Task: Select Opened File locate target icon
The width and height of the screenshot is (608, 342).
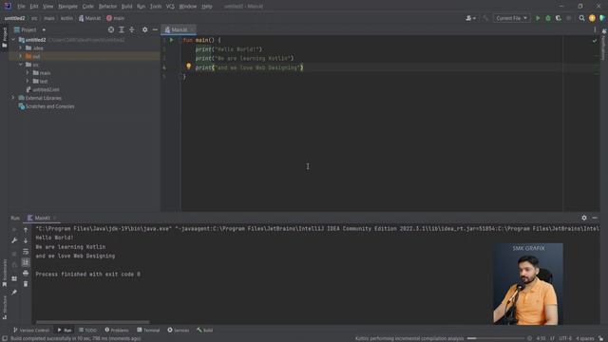Action: (111, 29)
